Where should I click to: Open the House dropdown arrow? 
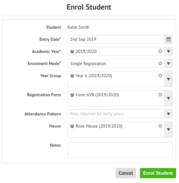[x=169, y=129]
